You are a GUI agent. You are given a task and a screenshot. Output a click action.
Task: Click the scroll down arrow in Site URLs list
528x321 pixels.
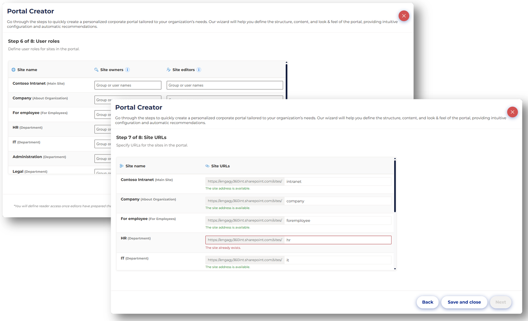tap(395, 269)
